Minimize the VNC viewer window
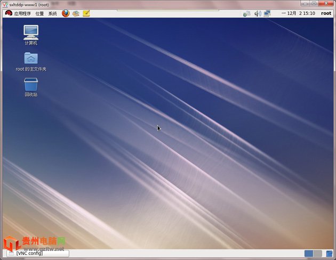The height and width of the screenshot is (260, 336). tap(305, 3)
